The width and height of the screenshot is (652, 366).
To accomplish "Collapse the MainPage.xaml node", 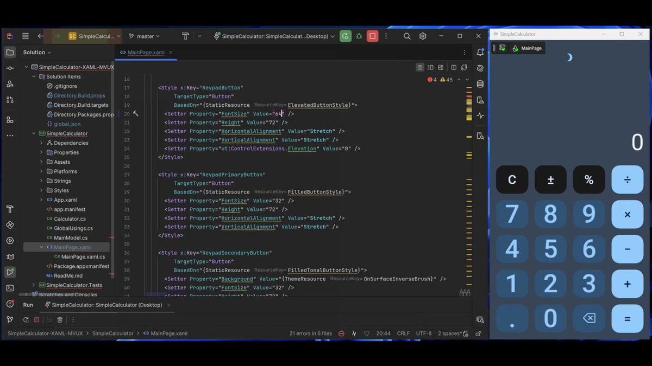I will pyautogui.click(x=41, y=247).
